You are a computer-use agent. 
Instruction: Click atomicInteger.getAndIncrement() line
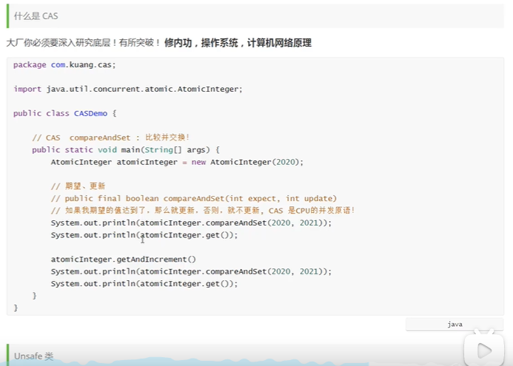click(x=124, y=260)
